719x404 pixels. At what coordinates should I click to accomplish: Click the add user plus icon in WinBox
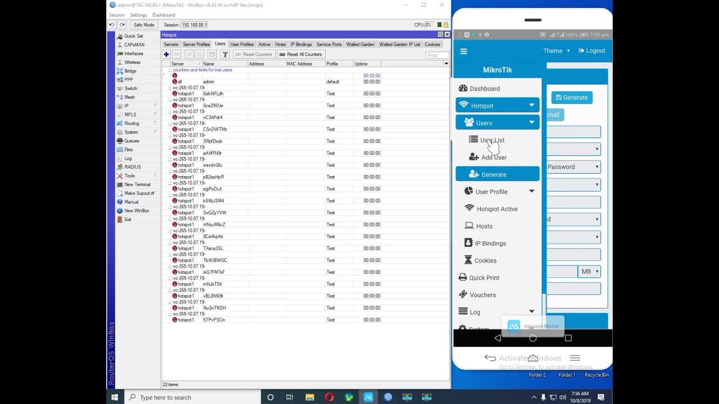coord(166,54)
